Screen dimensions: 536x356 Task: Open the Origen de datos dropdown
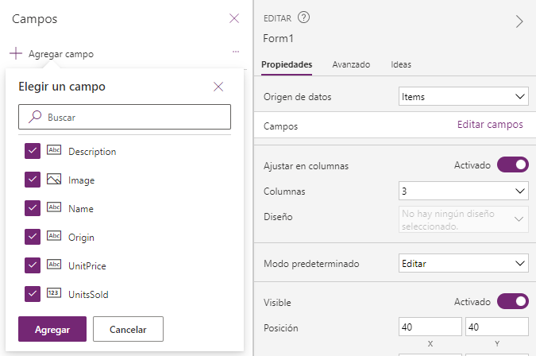(x=463, y=96)
